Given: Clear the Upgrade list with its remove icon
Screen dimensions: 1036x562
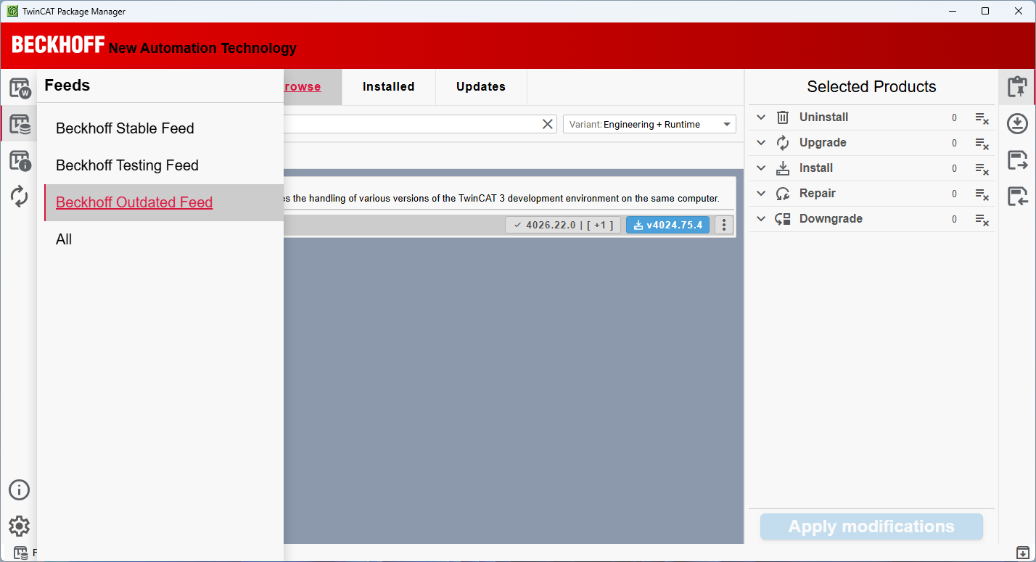Looking at the screenshot, I should coord(982,144).
